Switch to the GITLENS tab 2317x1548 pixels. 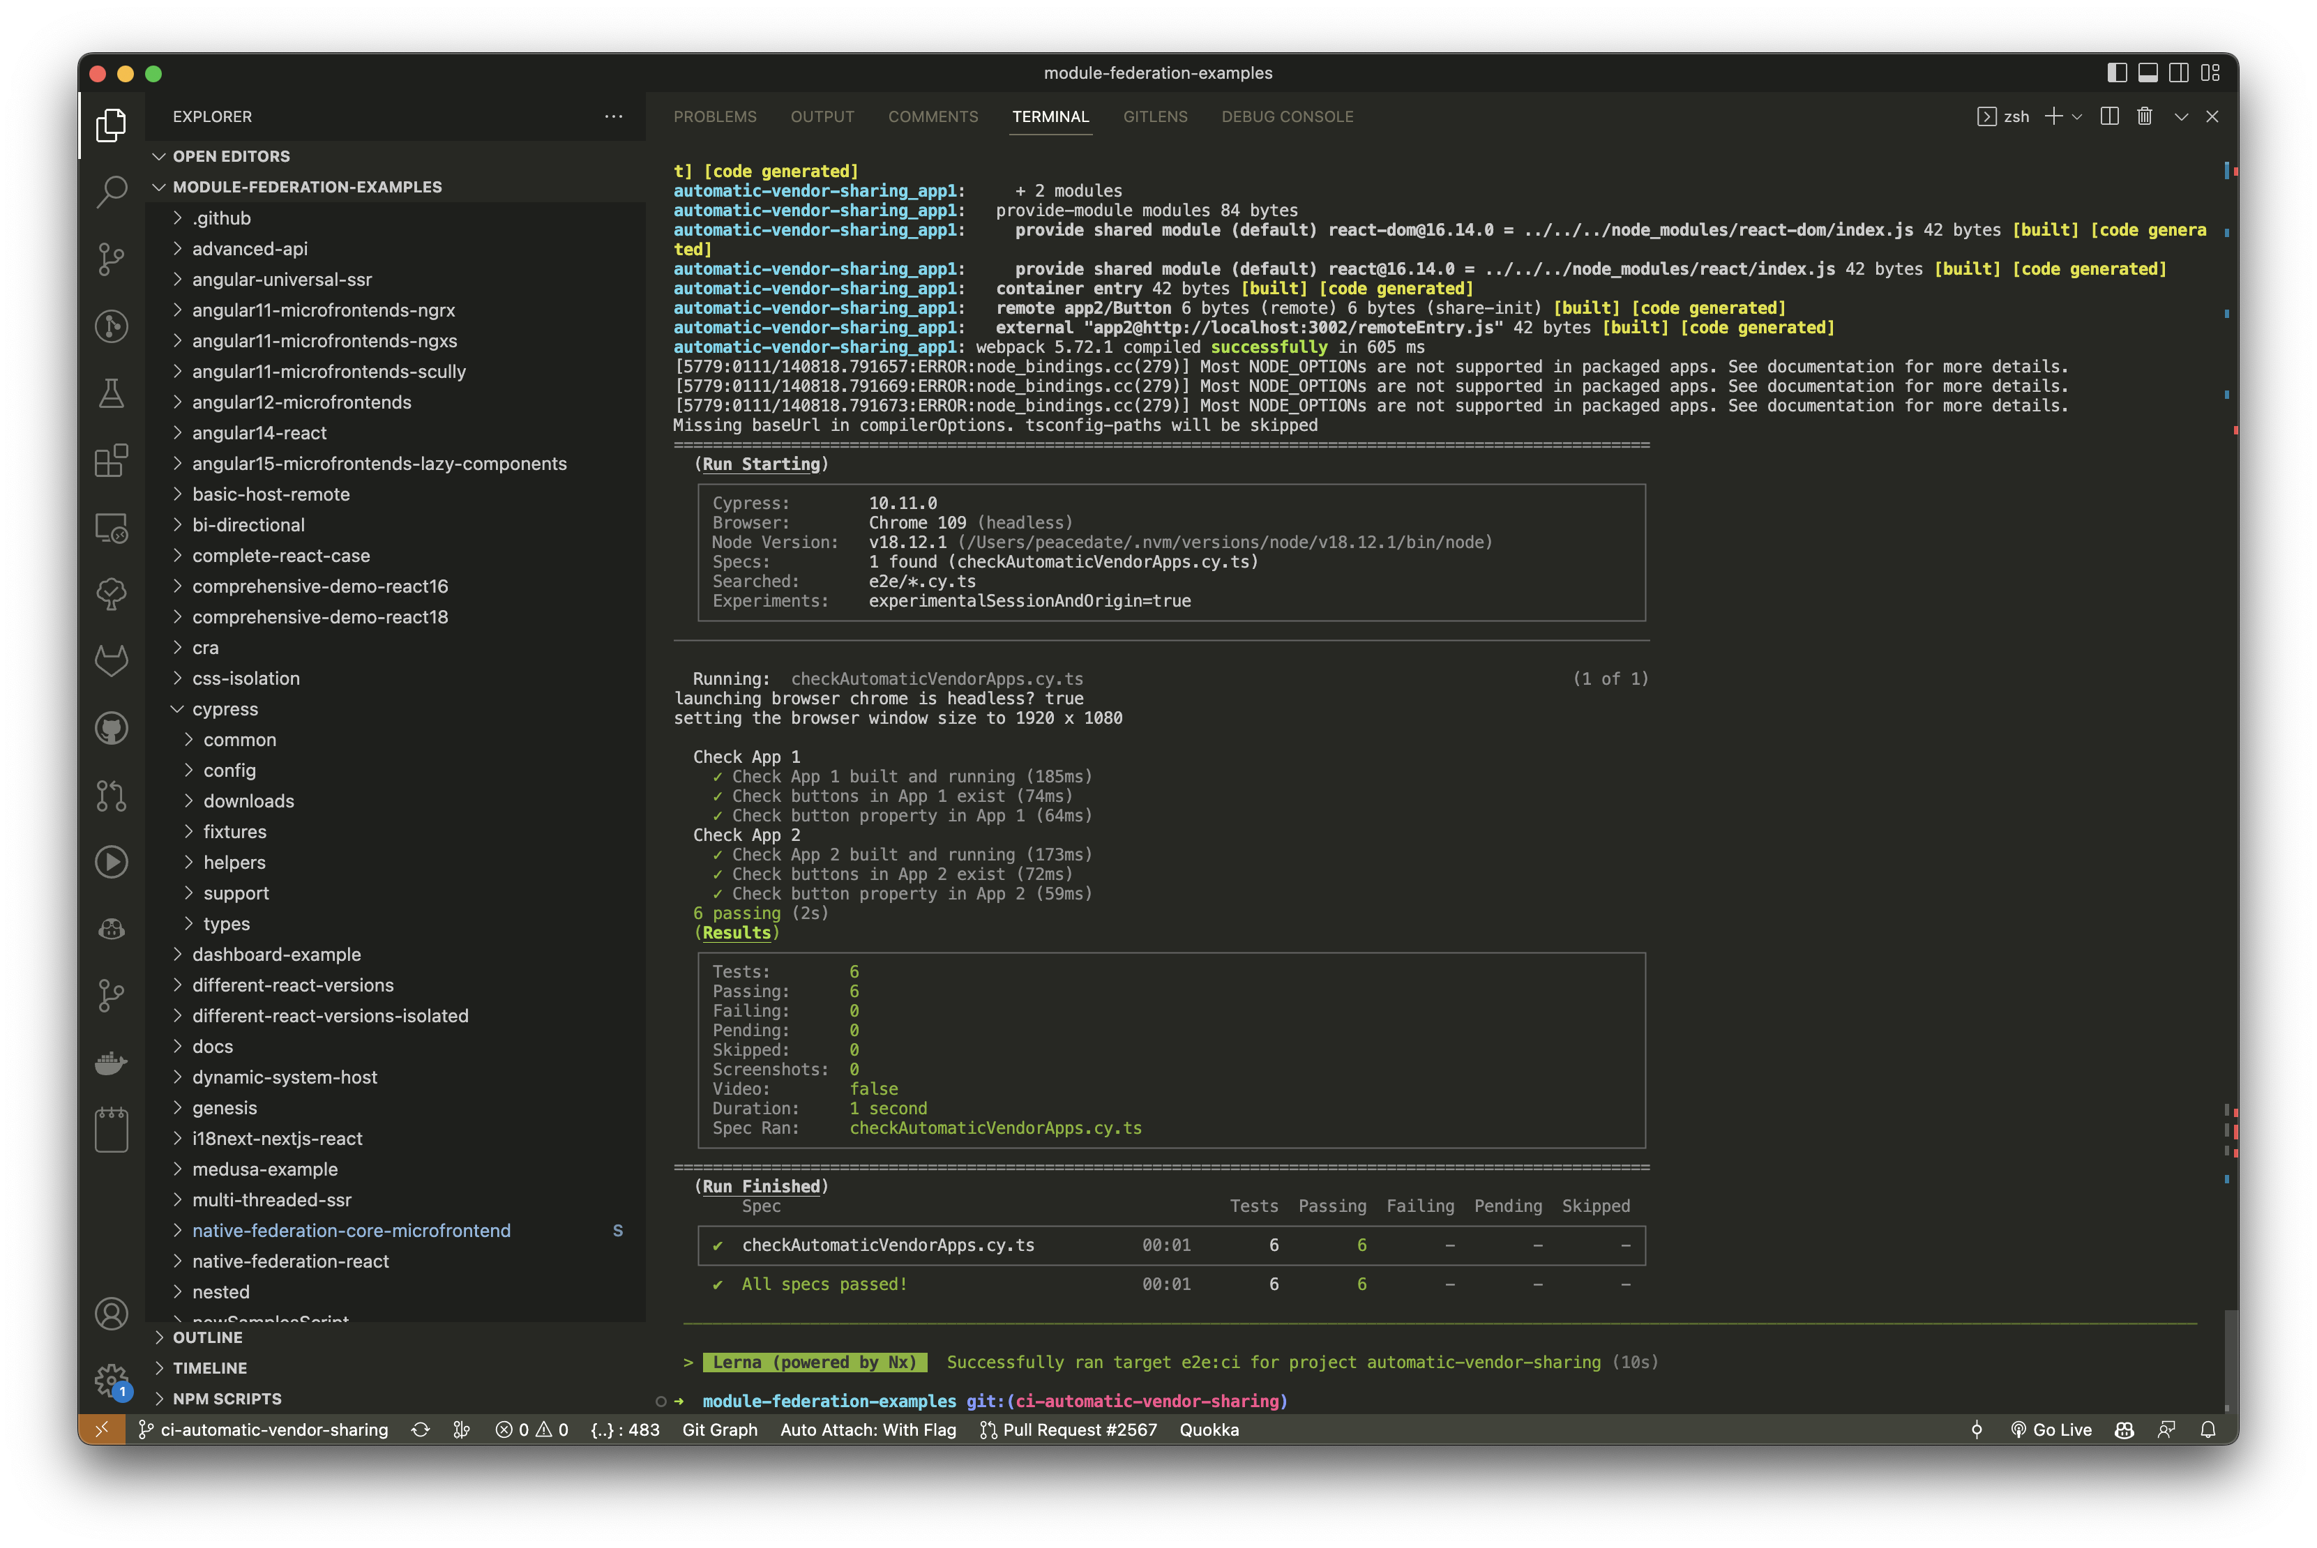[x=1155, y=116]
